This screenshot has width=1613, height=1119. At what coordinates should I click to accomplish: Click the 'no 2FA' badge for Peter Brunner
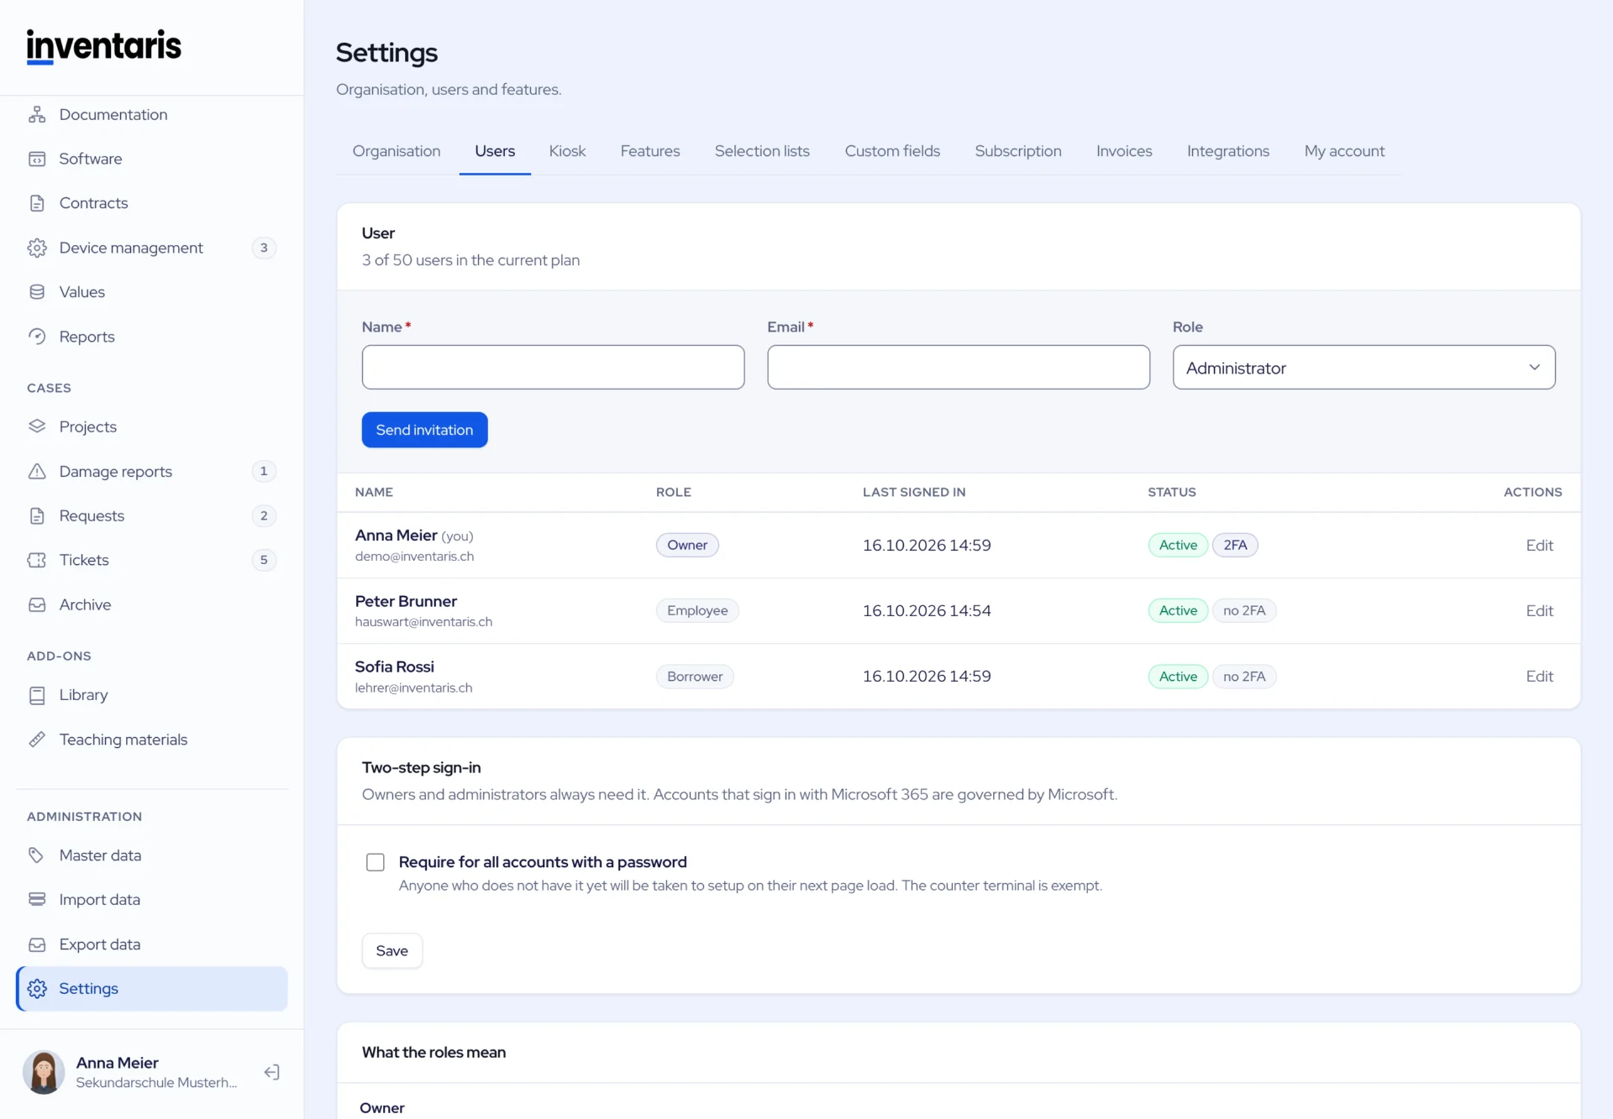click(x=1243, y=611)
